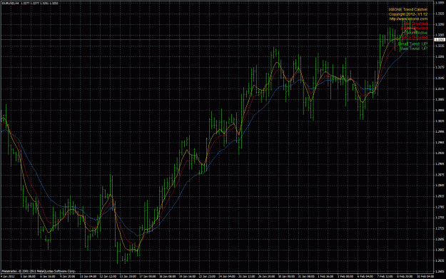The image size is (446, 279).
Task: Click the '9 Jan 20:00' time axis label
Action: pyautogui.click(x=67, y=276)
